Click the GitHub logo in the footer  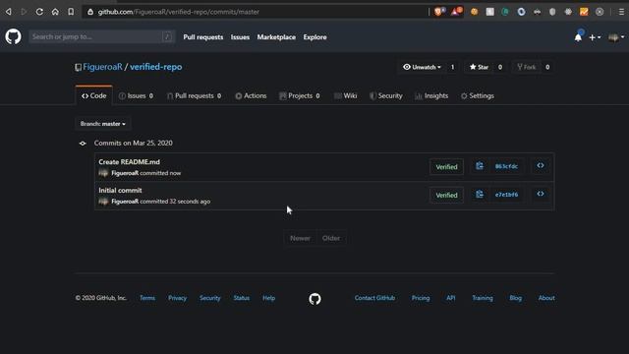click(314, 299)
